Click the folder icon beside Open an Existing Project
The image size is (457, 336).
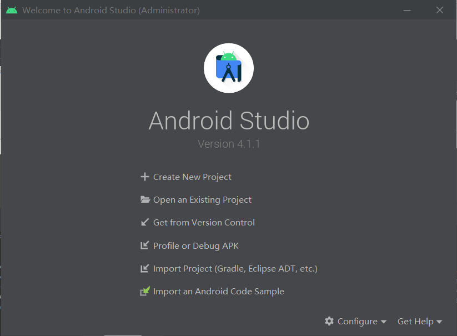click(144, 199)
